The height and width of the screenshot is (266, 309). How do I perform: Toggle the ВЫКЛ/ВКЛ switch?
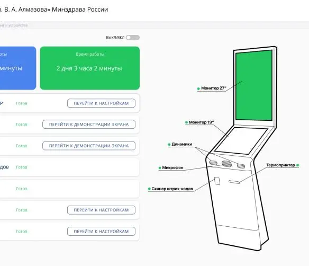[x=133, y=38]
